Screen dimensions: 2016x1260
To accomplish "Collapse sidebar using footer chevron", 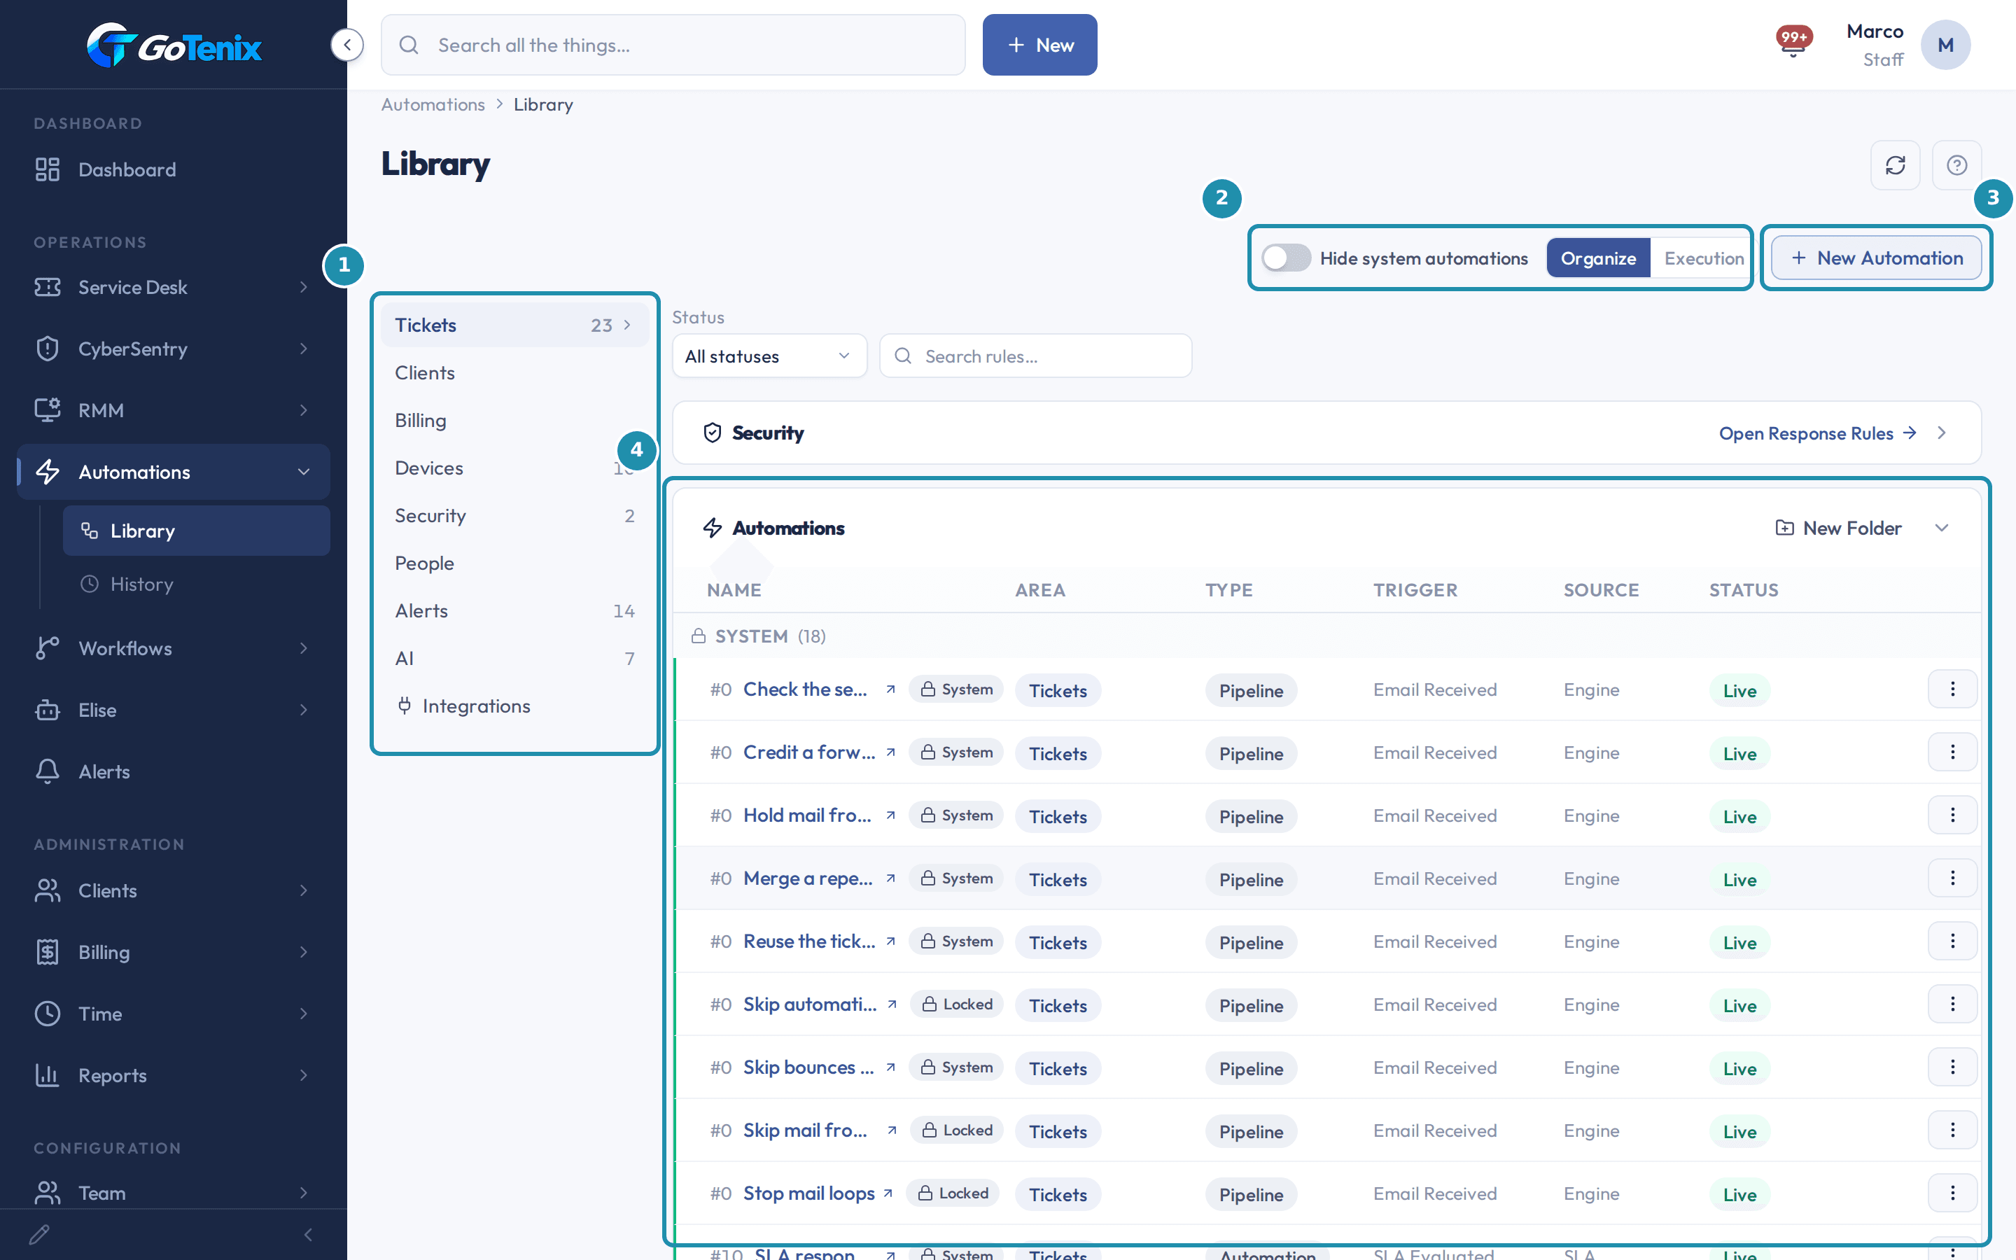I will pos(308,1234).
